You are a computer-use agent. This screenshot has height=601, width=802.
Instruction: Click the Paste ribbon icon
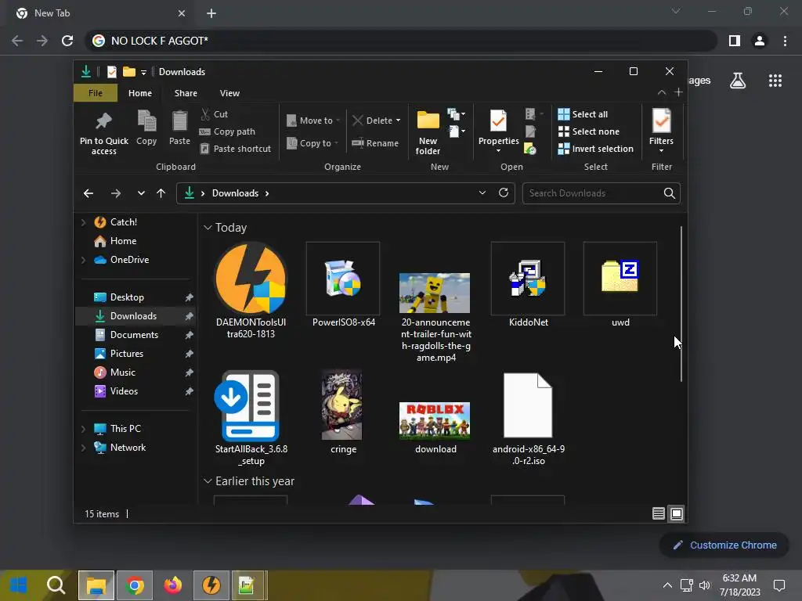[179, 121]
